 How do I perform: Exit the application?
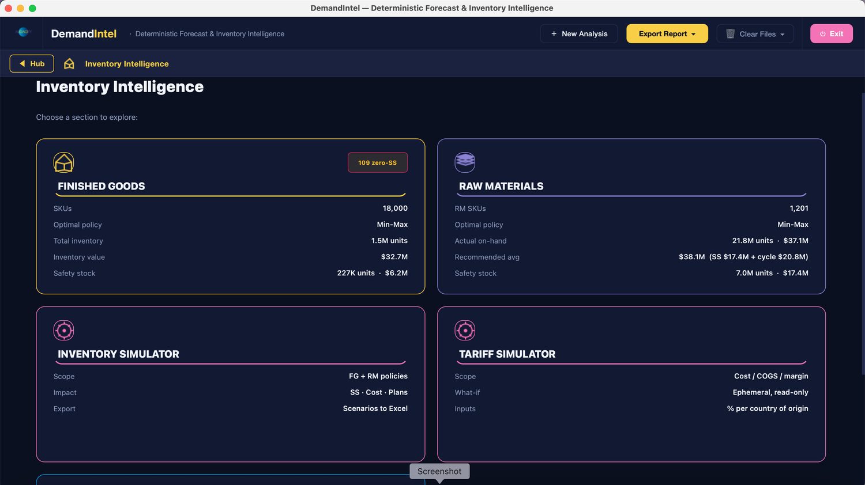click(831, 33)
